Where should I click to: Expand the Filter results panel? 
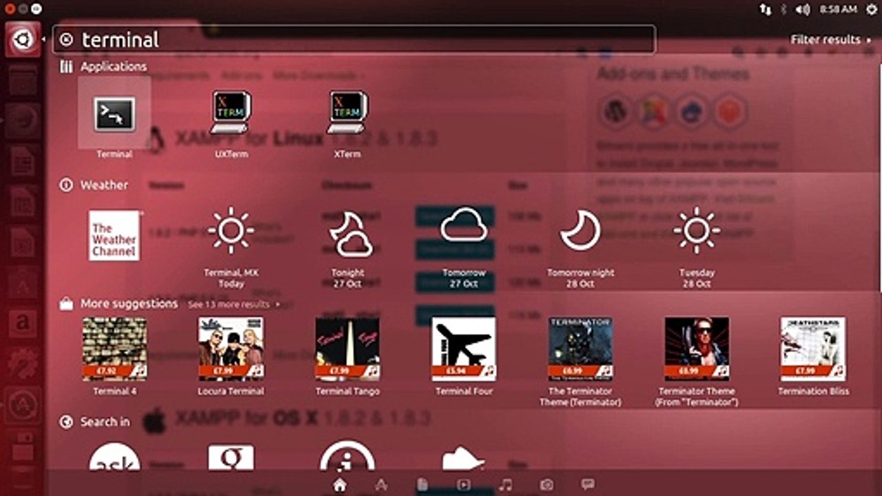coord(830,39)
